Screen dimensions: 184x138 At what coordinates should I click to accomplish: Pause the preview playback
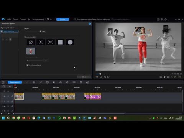(97, 77)
